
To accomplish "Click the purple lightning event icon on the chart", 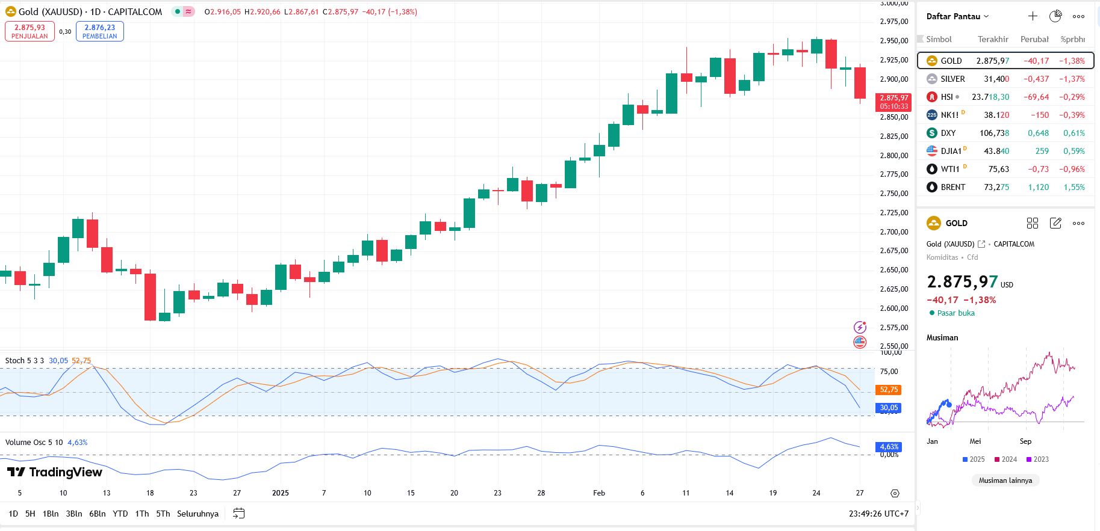I will (860, 327).
